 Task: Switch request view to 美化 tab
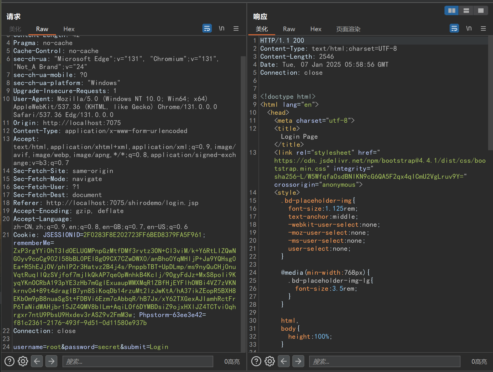click(15, 29)
